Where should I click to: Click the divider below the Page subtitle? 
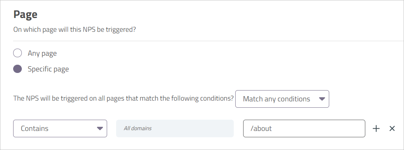[x=203, y=40]
